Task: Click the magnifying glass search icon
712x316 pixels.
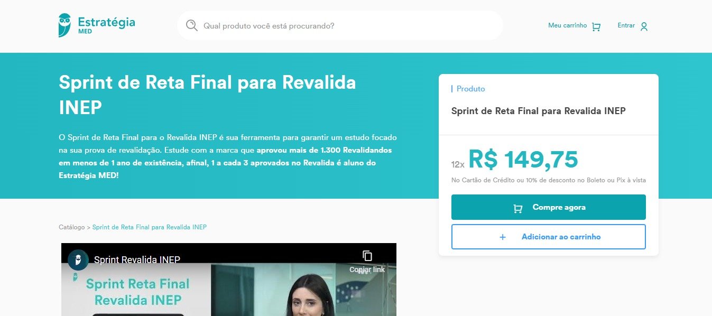Action: 192,25
